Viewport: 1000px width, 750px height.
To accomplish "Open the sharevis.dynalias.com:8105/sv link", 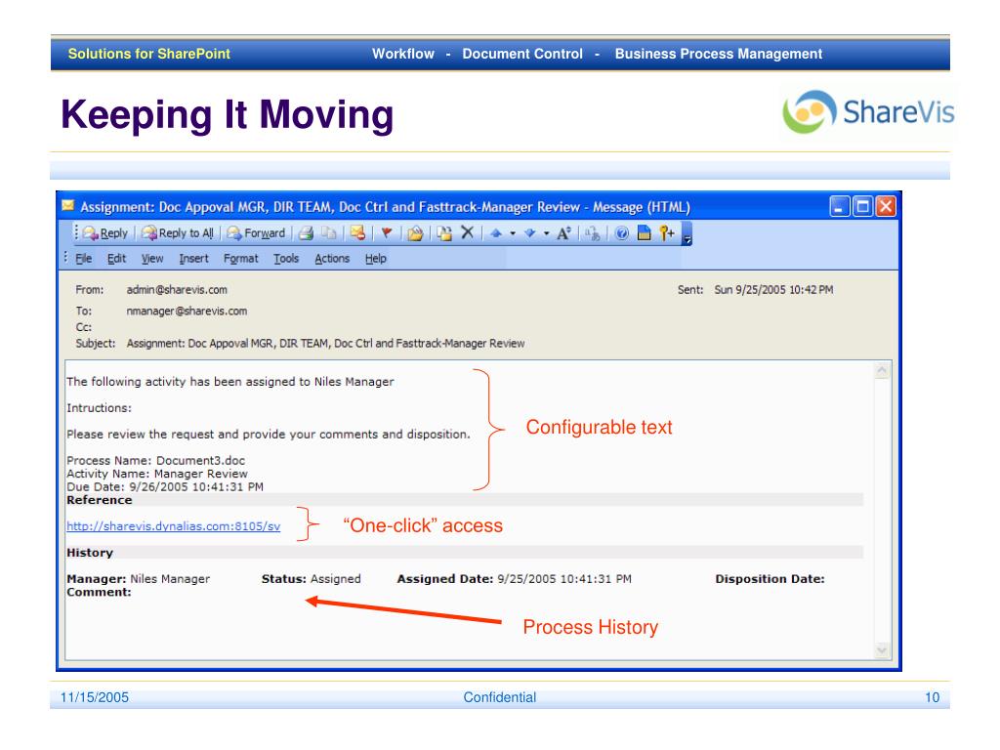I will 174,526.
